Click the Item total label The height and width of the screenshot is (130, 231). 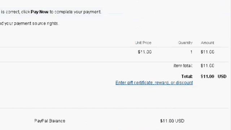tap(183, 66)
